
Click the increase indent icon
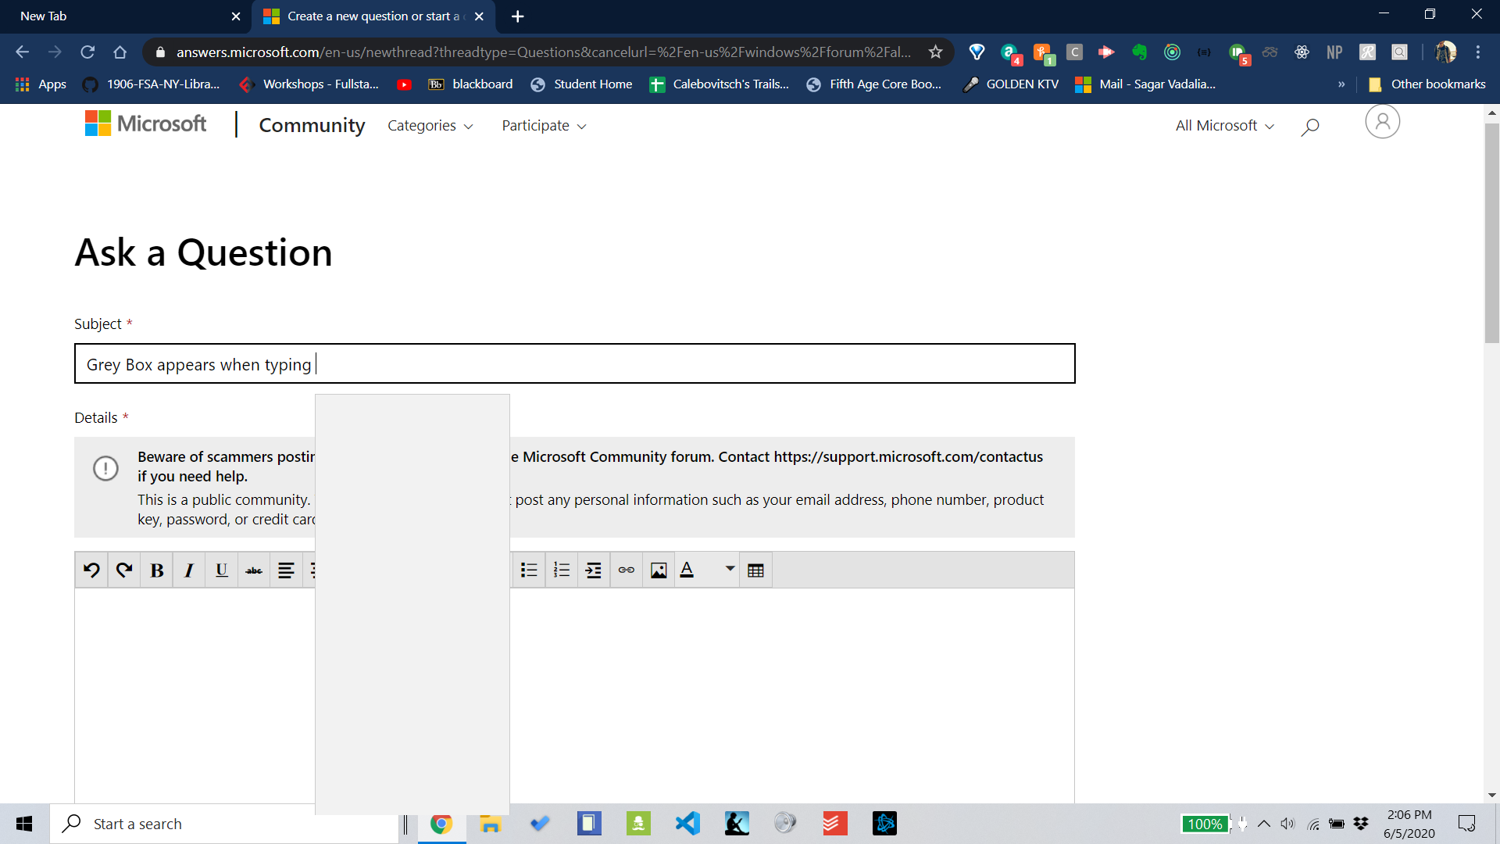(594, 570)
